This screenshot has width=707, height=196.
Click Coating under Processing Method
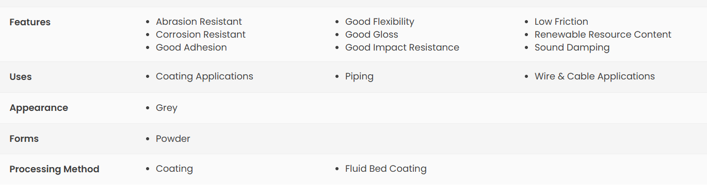(174, 169)
